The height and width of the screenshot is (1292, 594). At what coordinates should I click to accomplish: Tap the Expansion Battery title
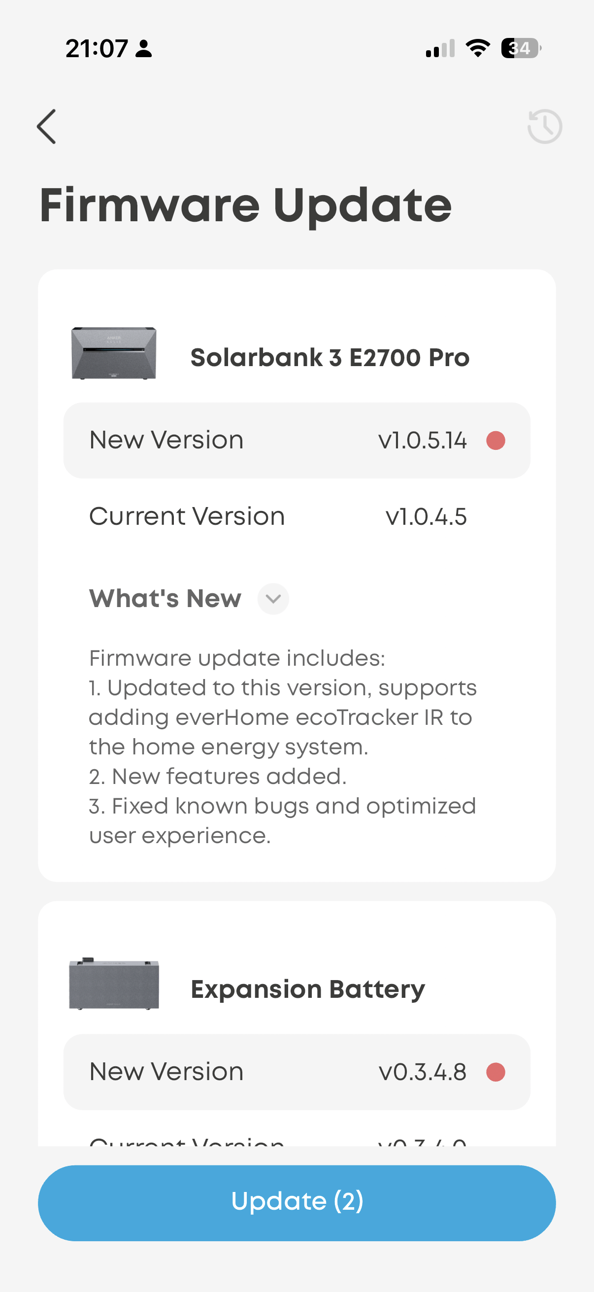(x=308, y=989)
